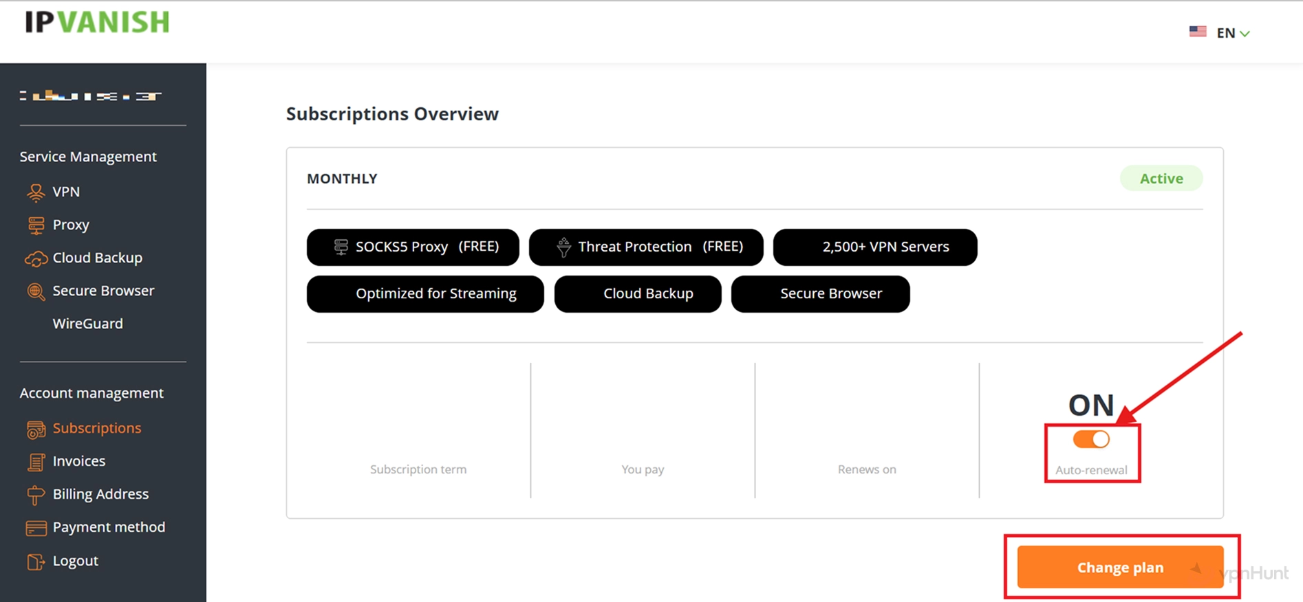This screenshot has width=1303, height=602.
Task: Click the Secure Browser magnifier icon
Action: pyautogui.click(x=36, y=291)
